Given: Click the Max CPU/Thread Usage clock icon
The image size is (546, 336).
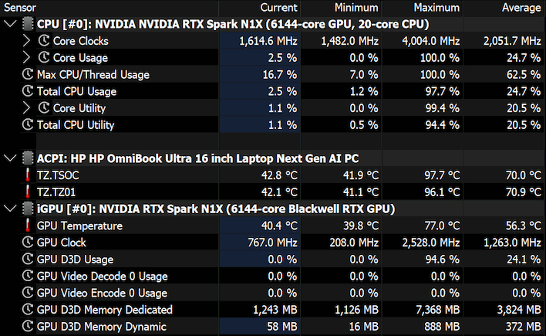Looking at the screenshot, I should tap(28, 74).
